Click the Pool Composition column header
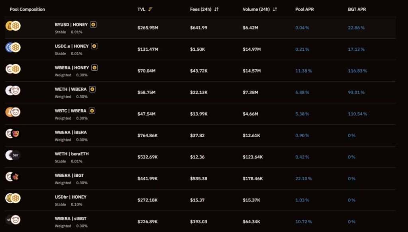 27,9
